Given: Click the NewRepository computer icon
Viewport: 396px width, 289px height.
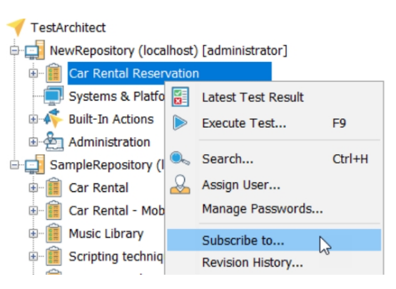Looking at the screenshot, I should pyautogui.click(x=35, y=50).
